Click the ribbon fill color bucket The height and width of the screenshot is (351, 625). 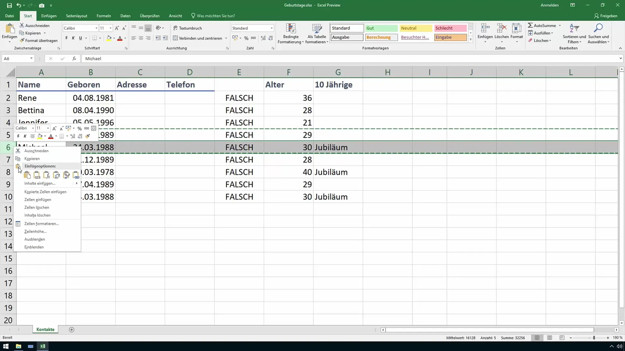pyautogui.click(x=109, y=38)
